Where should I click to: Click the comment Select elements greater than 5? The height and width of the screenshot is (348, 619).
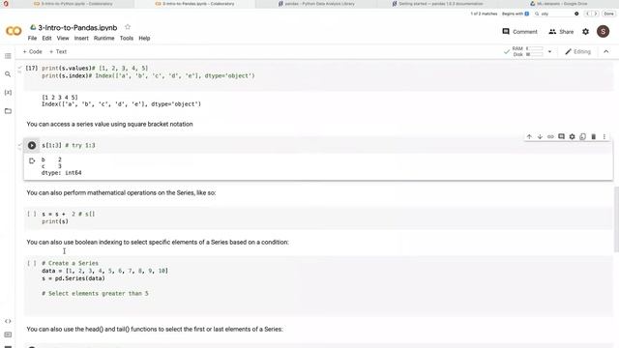tap(95, 294)
